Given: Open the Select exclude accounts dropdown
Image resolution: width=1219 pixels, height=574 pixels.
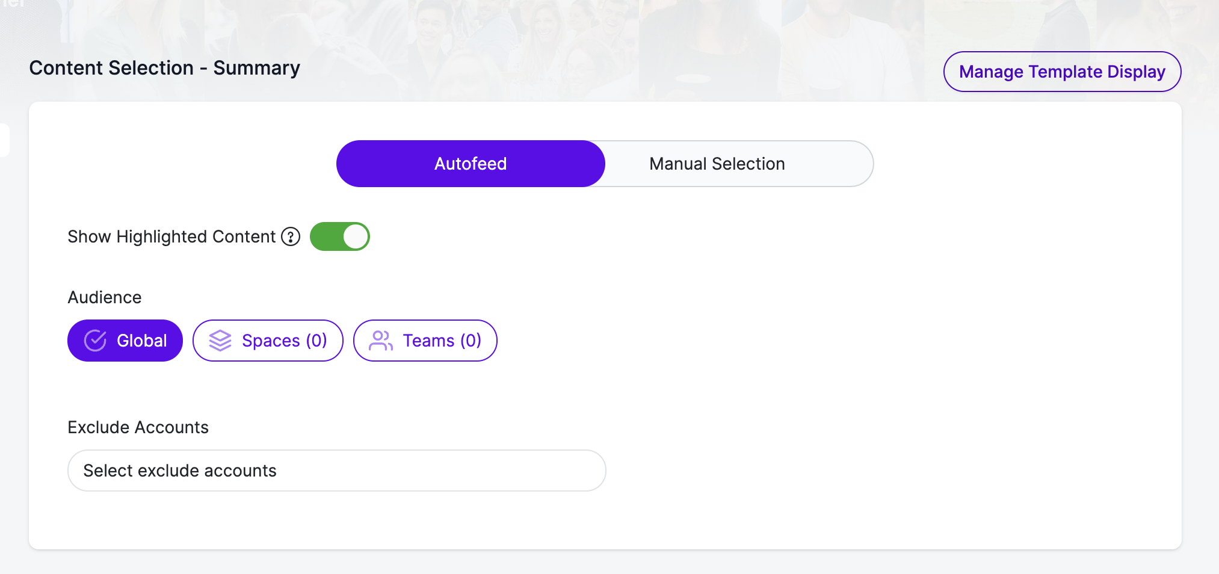Looking at the screenshot, I should coord(337,471).
